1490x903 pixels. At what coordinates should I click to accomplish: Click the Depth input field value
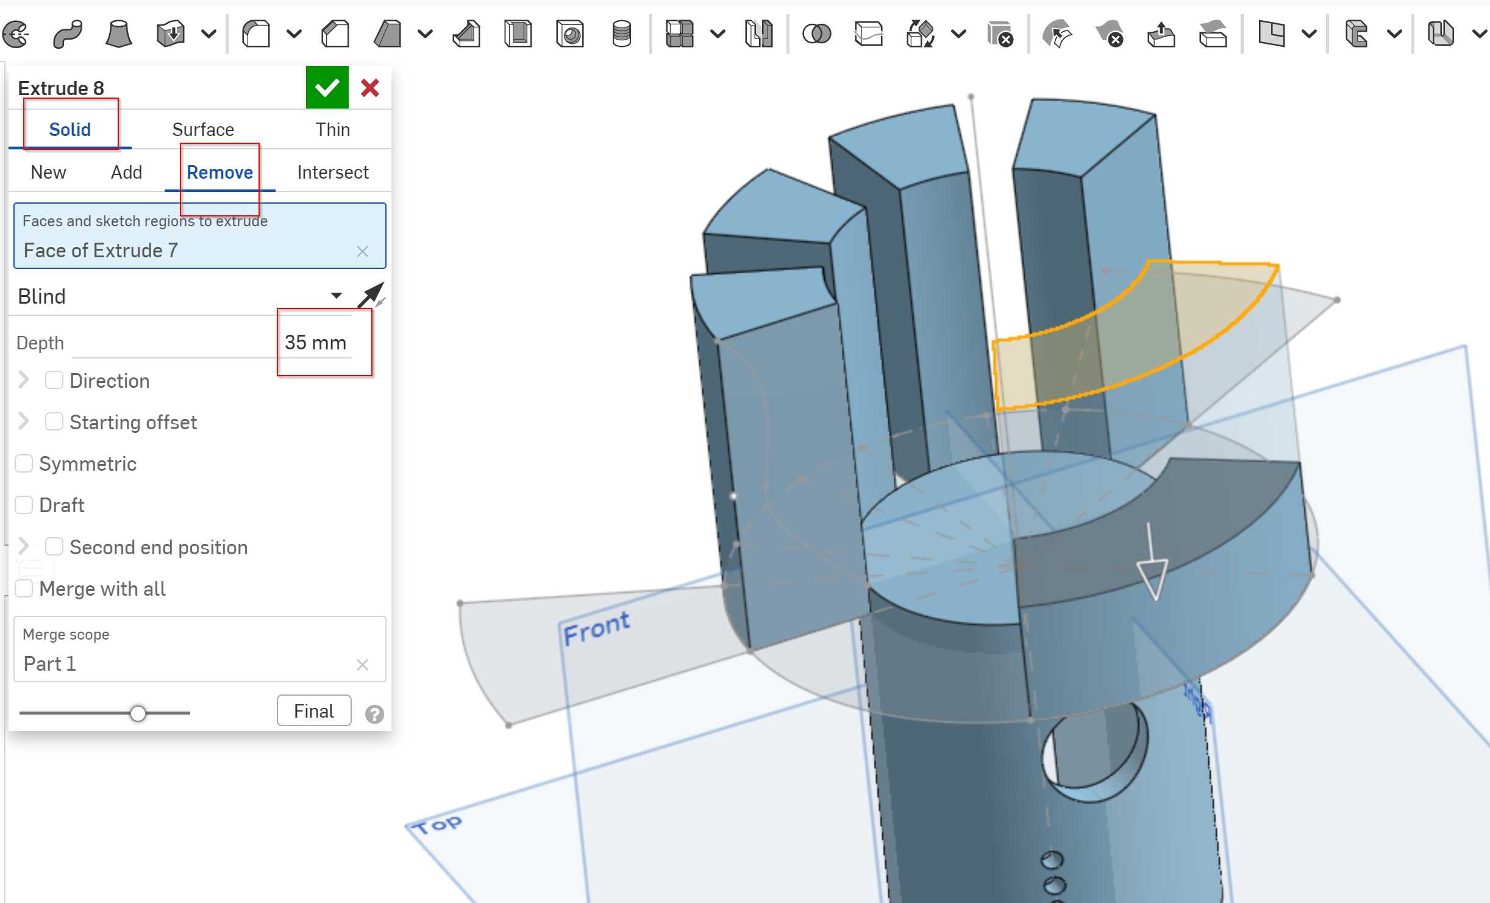coord(318,343)
